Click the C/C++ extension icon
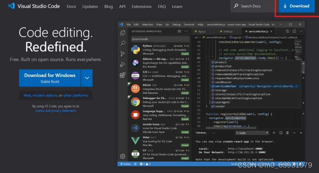The height and width of the screenshot is (173, 319). point(135,76)
